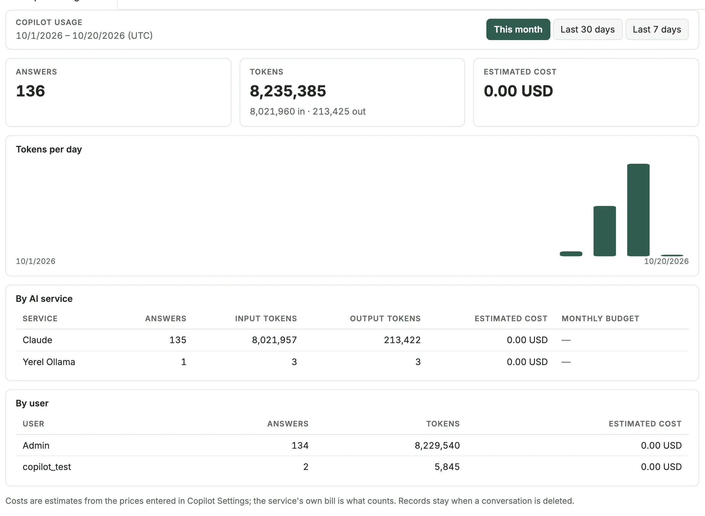Click the USER column header
This screenshot has height=516, width=705.
click(33, 424)
